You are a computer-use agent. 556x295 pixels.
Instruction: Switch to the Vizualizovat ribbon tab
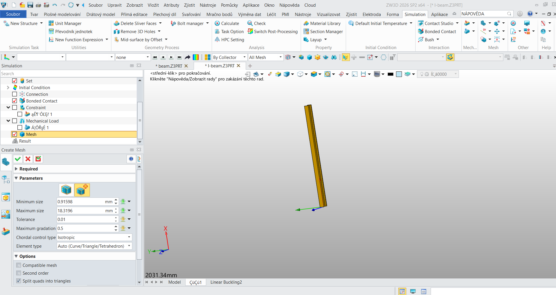tap(328, 14)
